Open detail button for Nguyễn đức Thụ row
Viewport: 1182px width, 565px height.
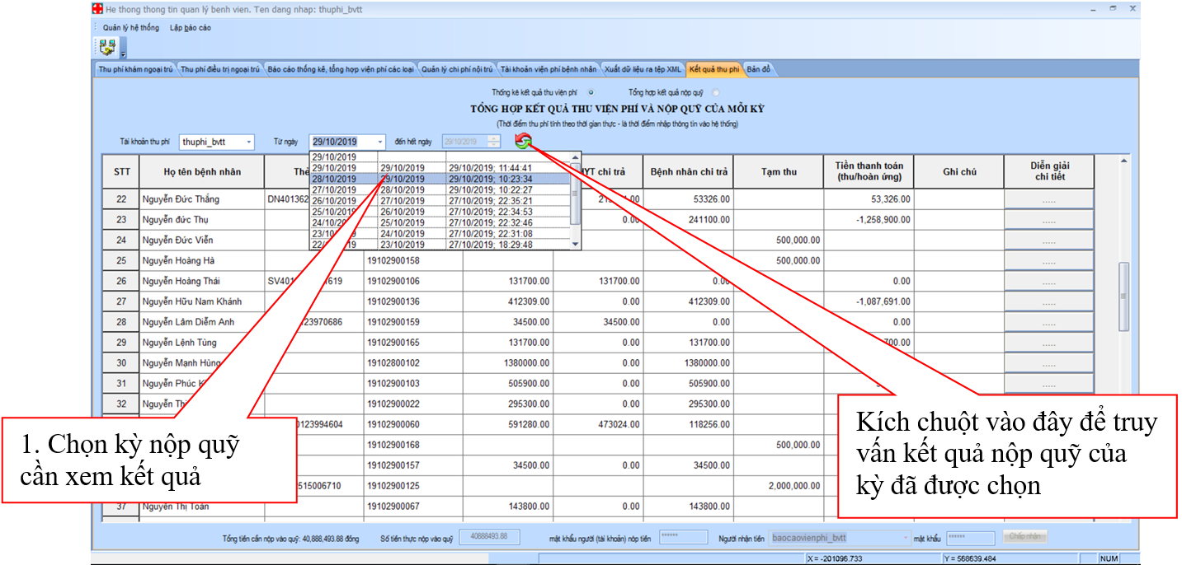(1048, 220)
